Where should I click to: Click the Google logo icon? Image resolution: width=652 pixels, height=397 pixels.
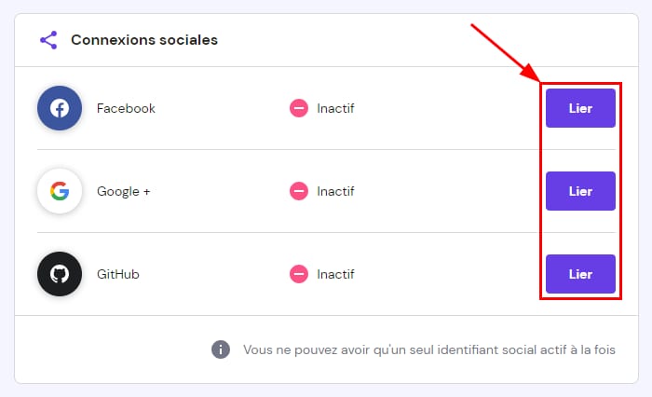pos(60,191)
